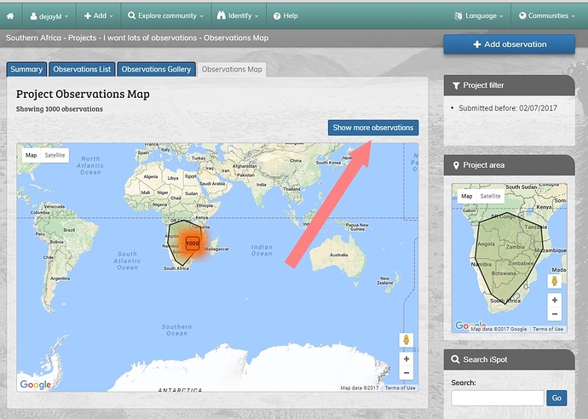588x419 pixels.
Task: Switch to the Observations List tab
Action: (x=82, y=69)
